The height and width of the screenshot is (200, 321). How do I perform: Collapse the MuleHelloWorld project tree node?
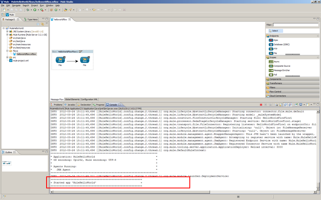(x=4, y=28)
